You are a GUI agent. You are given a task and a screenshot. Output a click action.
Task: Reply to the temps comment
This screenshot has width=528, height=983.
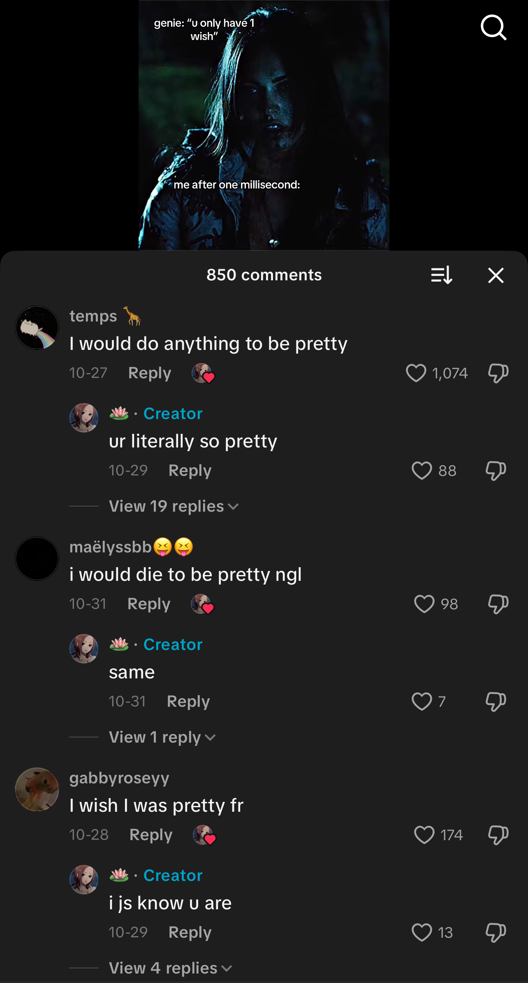point(150,373)
